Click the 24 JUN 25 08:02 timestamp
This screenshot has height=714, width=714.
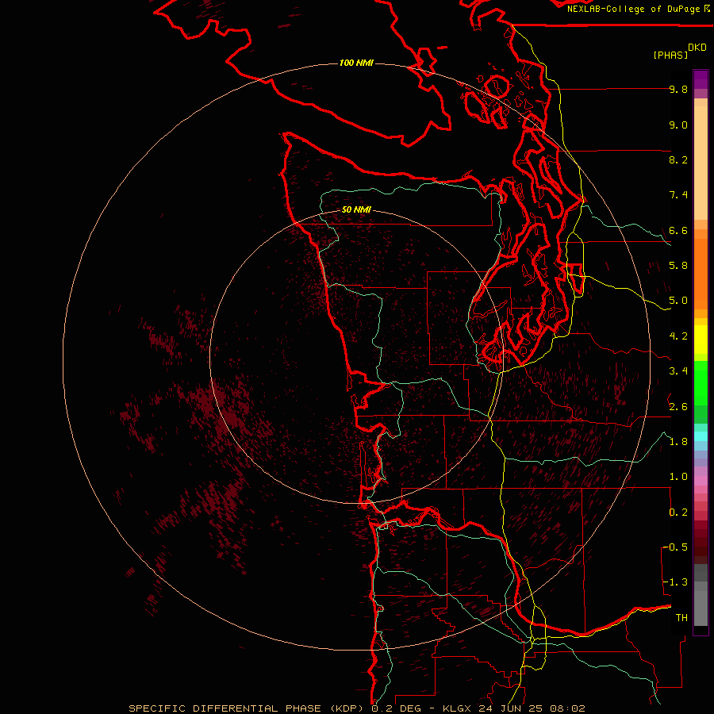point(532,708)
